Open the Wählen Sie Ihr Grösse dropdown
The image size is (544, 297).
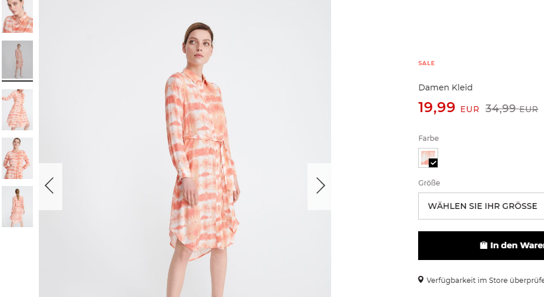click(x=481, y=206)
